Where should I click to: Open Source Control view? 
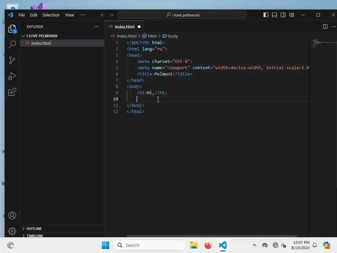[12, 60]
